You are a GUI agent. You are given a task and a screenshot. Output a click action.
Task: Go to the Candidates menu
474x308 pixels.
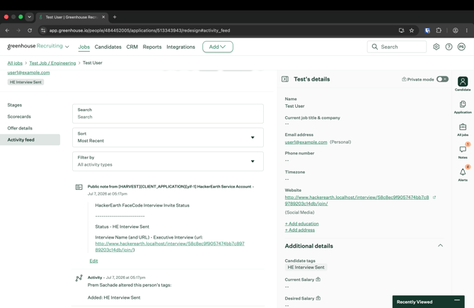pyautogui.click(x=108, y=47)
